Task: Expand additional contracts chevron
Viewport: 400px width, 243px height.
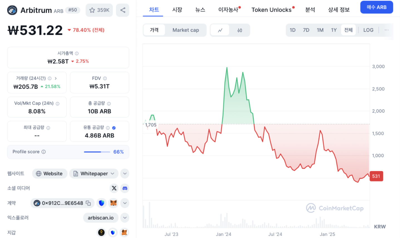Action: (x=125, y=203)
